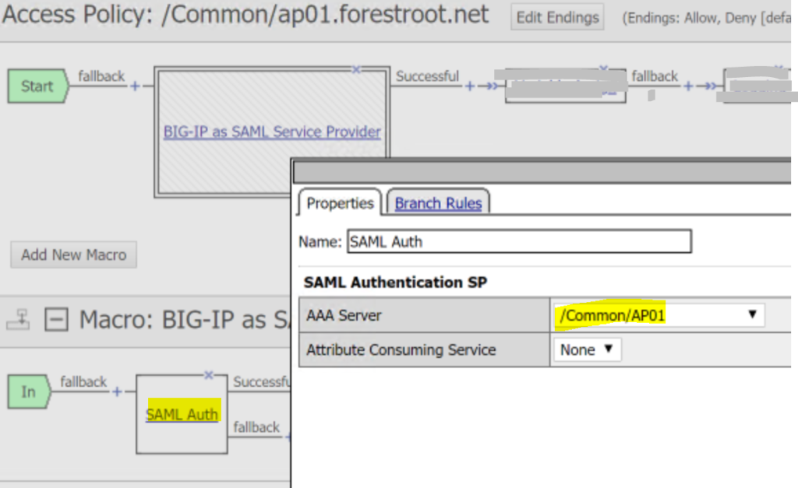Click the fallback label below the macro Successful branch
Image resolution: width=798 pixels, height=488 pixels.
point(256,427)
